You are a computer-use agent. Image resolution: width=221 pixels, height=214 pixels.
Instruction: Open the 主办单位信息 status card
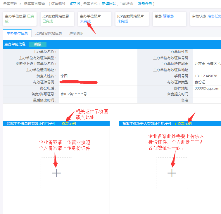(x=20, y=19)
